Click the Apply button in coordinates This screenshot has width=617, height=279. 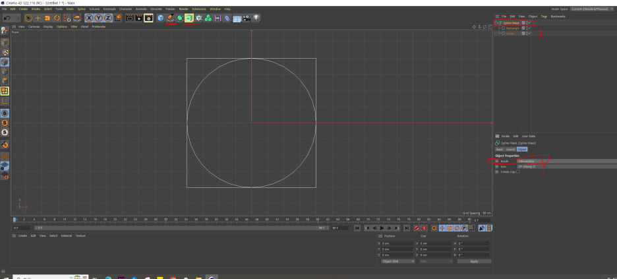pyautogui.click(x=474, y=261)
